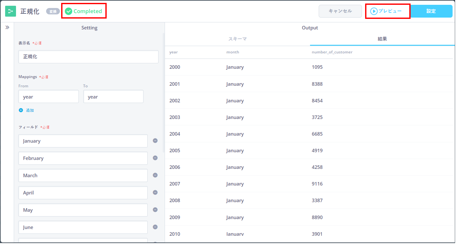The width and height of the screenshot is (458, 245).
Task: Click the 正規化 title text
Action: (30, 12)
